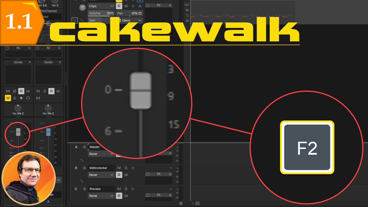Open the Clips edit filter dropdown

pyautogui.click(x=101, y=6)
